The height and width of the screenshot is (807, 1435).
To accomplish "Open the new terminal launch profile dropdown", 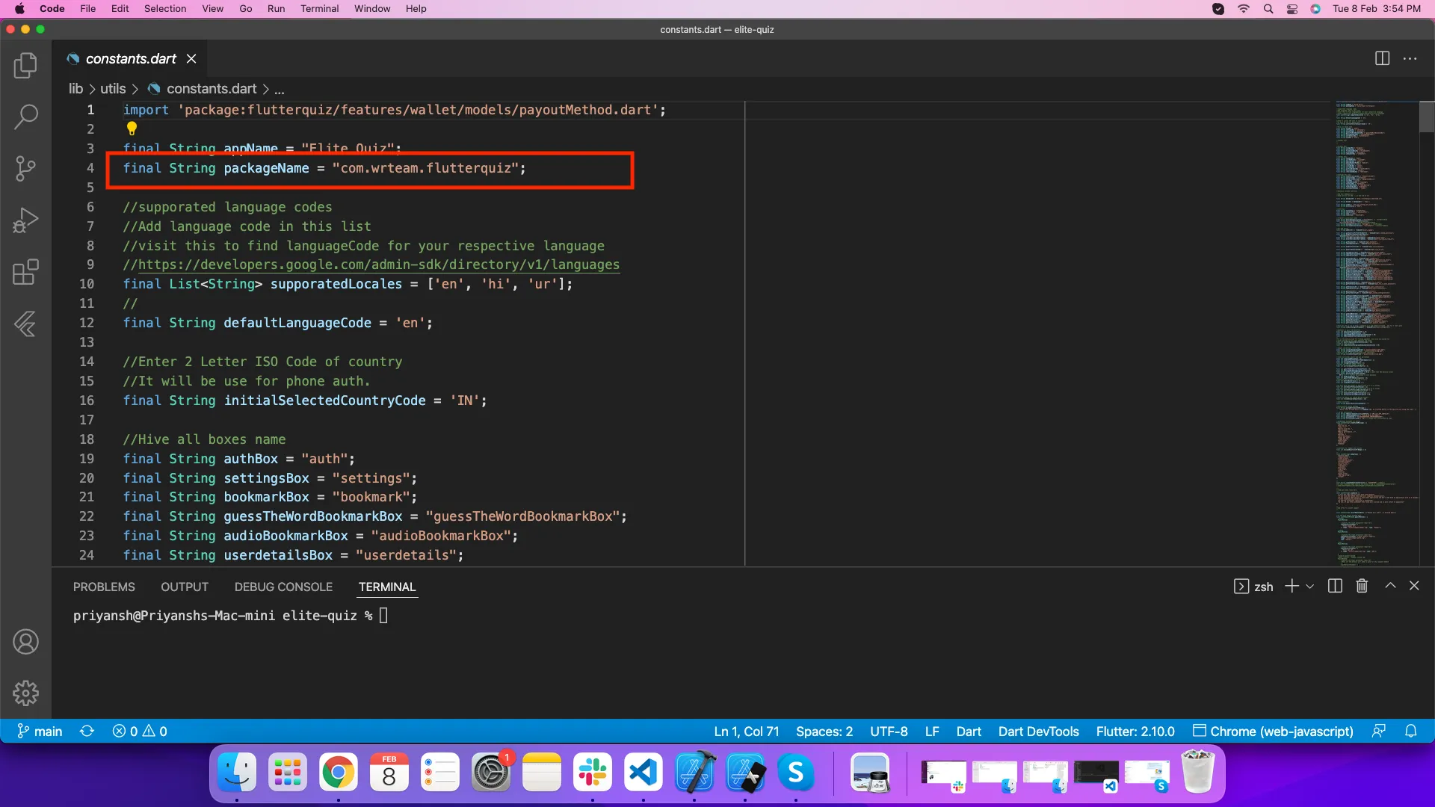I will coord(1309,587).
